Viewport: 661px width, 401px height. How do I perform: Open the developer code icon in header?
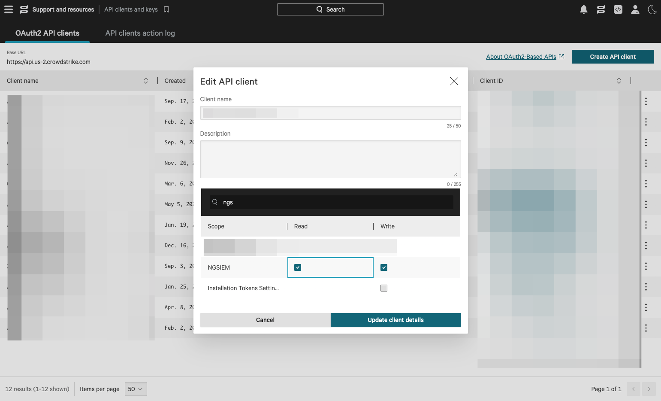tap(618, 9)
